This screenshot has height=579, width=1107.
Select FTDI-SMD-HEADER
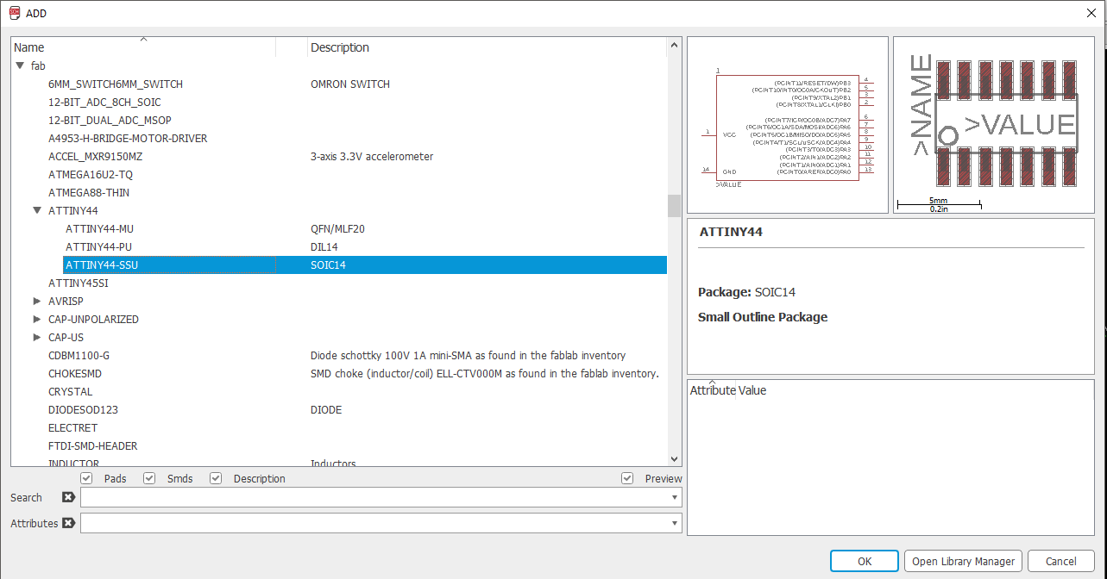tap(93, 445)
